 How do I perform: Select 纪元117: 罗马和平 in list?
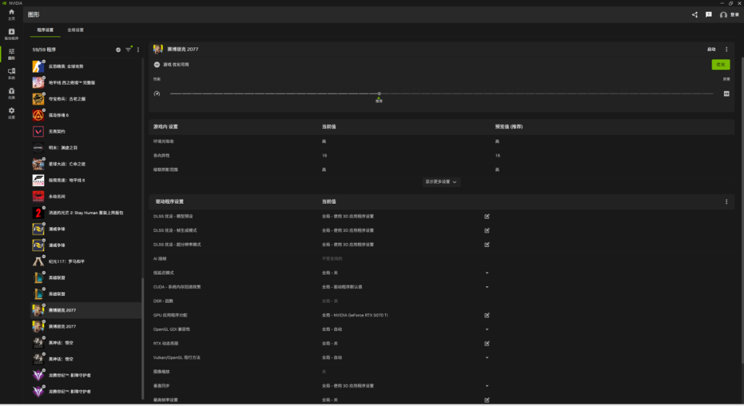click(x=85, y=261)
